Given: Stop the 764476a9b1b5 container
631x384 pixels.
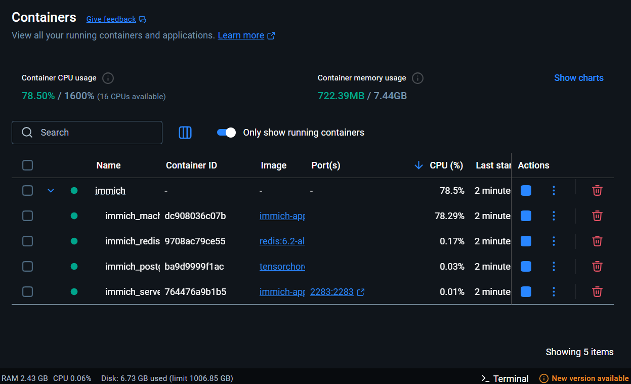Looking at the screenshot, I should coord(526,292).
